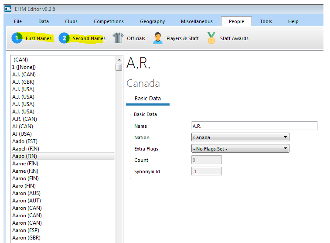Open Second Names via its numbered icon
The width and height of the screenshot is (330, 243).
(x=64, y=38)
